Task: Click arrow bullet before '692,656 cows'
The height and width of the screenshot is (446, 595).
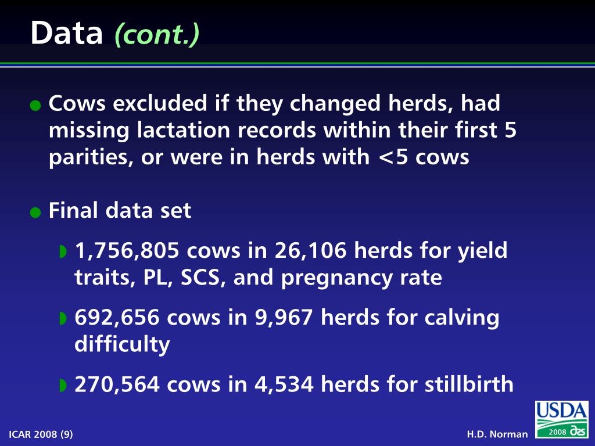Action: click(x=63, y=318)
